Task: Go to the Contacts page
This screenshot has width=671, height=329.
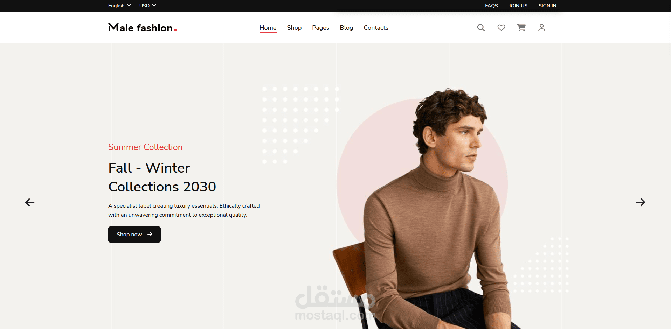Action: [376, 28]
